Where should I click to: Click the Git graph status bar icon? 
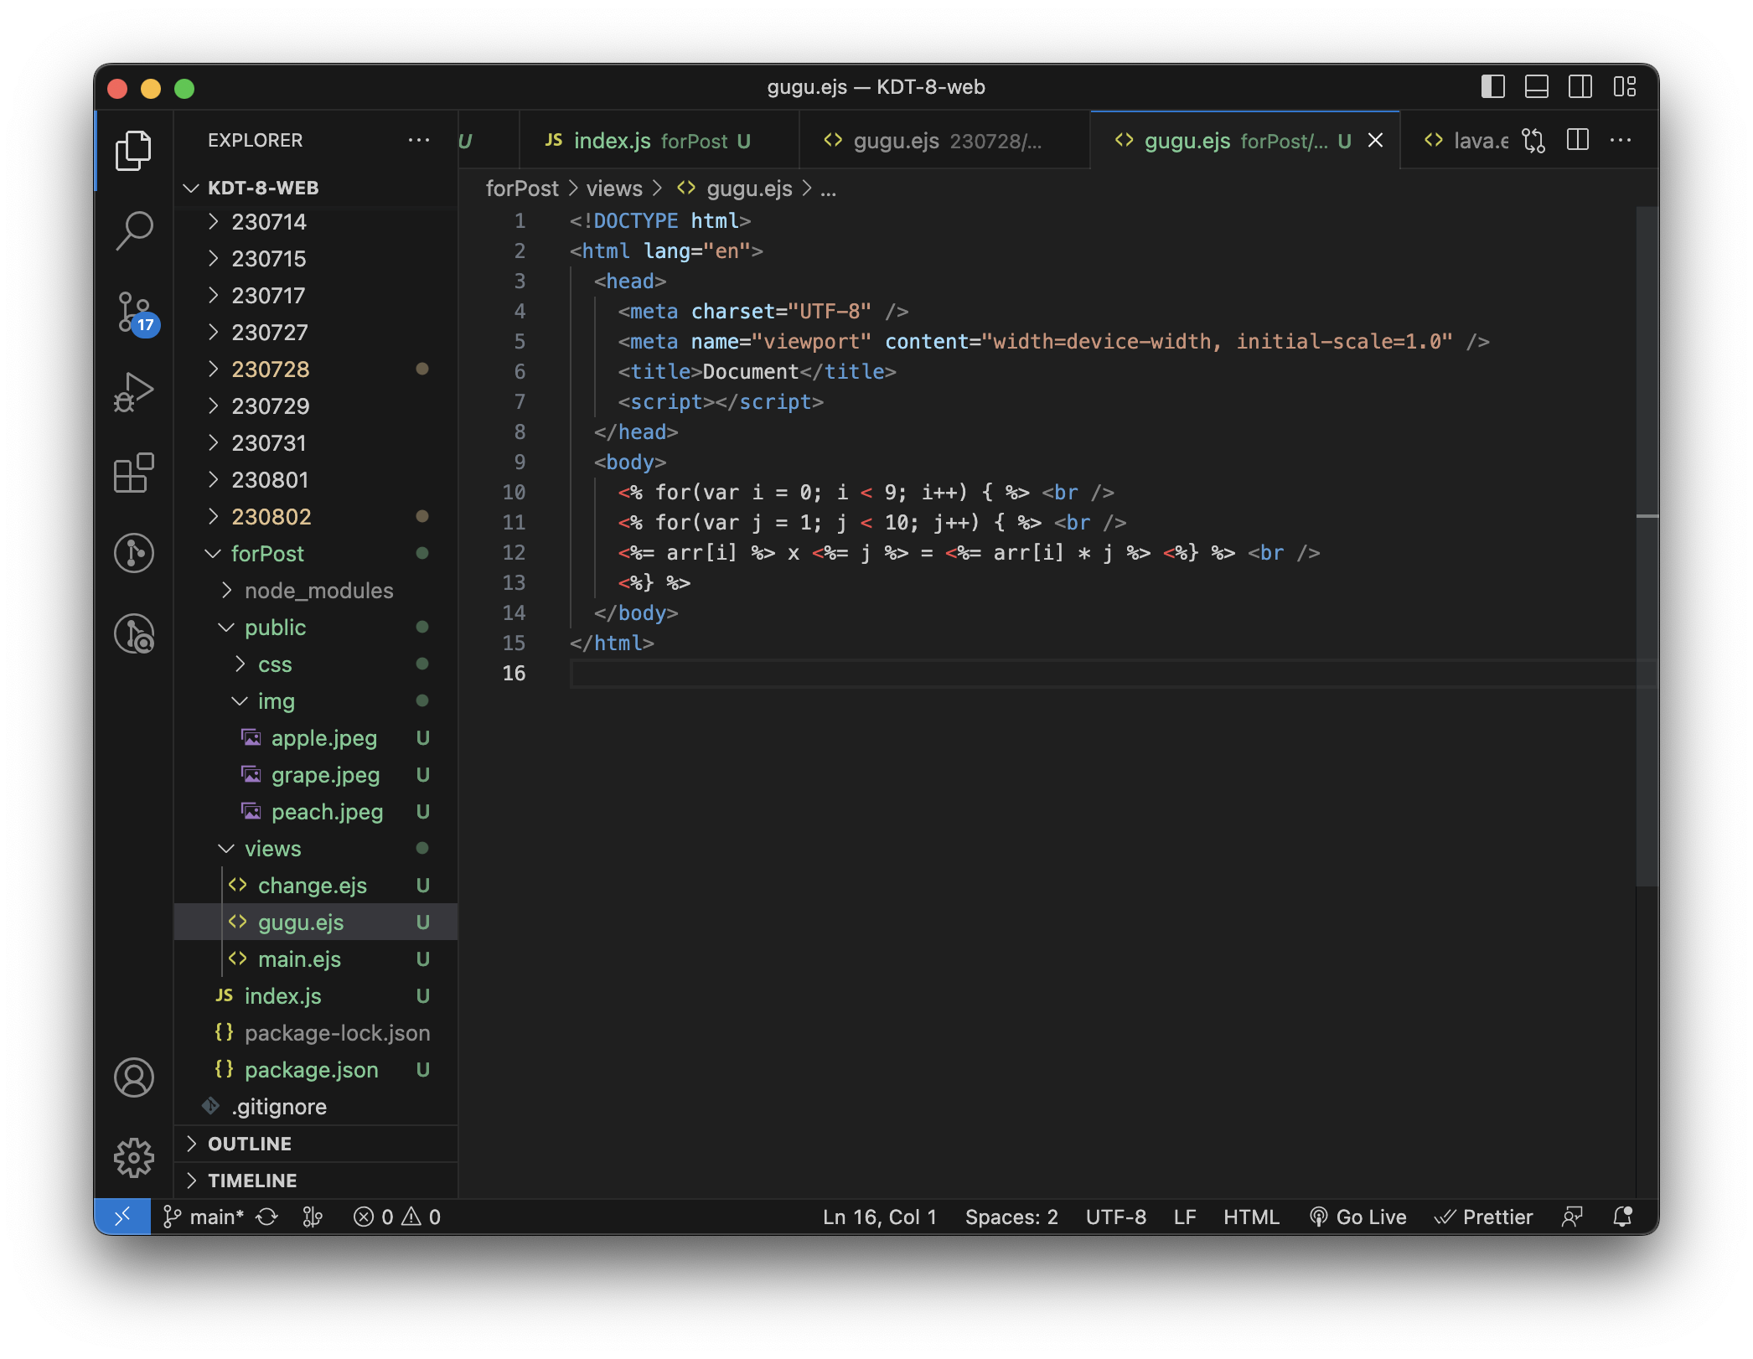pyautogui.click(x=313, y=1217)
